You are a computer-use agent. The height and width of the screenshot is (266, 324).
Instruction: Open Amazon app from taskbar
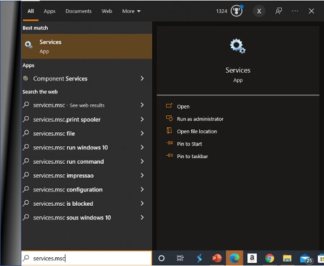[252, 258]
